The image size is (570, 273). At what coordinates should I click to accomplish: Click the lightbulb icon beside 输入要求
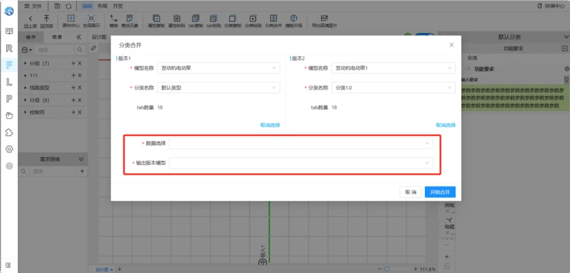point(567,79)
